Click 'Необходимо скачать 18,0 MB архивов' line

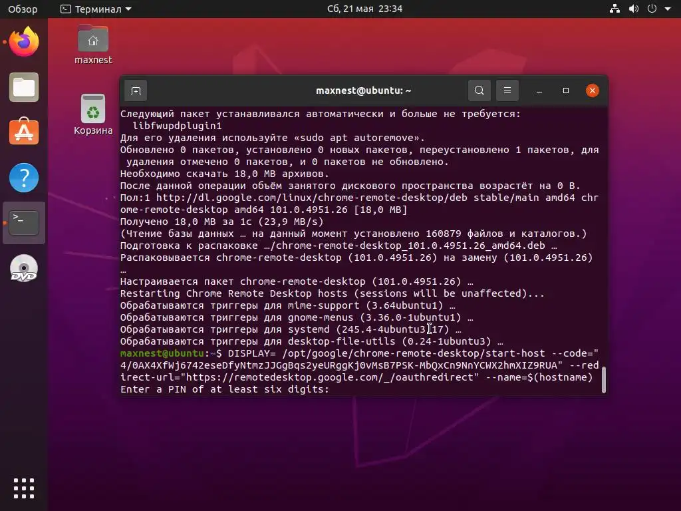tap(225, 174)
